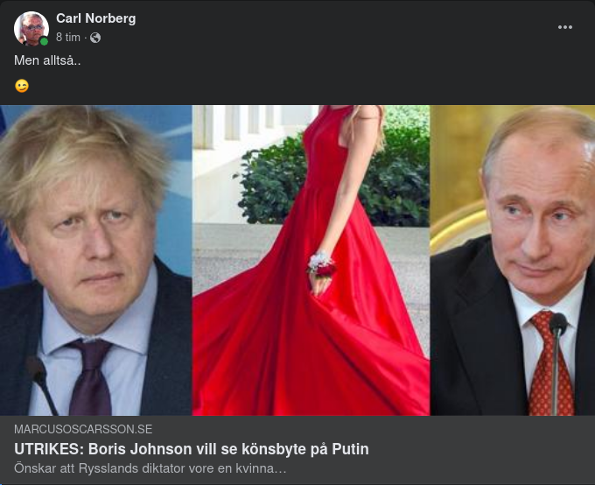Click the blond man's photo panel
The height and width of the screenshot is (485, 595).
95,260
